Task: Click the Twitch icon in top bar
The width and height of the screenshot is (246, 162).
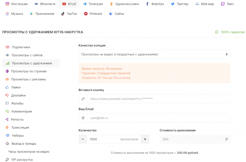Action: coord(222,4)
